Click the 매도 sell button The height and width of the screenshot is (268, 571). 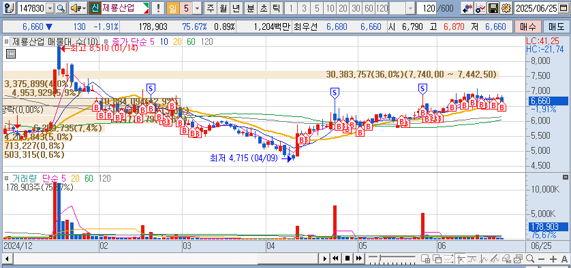(556, 27)
